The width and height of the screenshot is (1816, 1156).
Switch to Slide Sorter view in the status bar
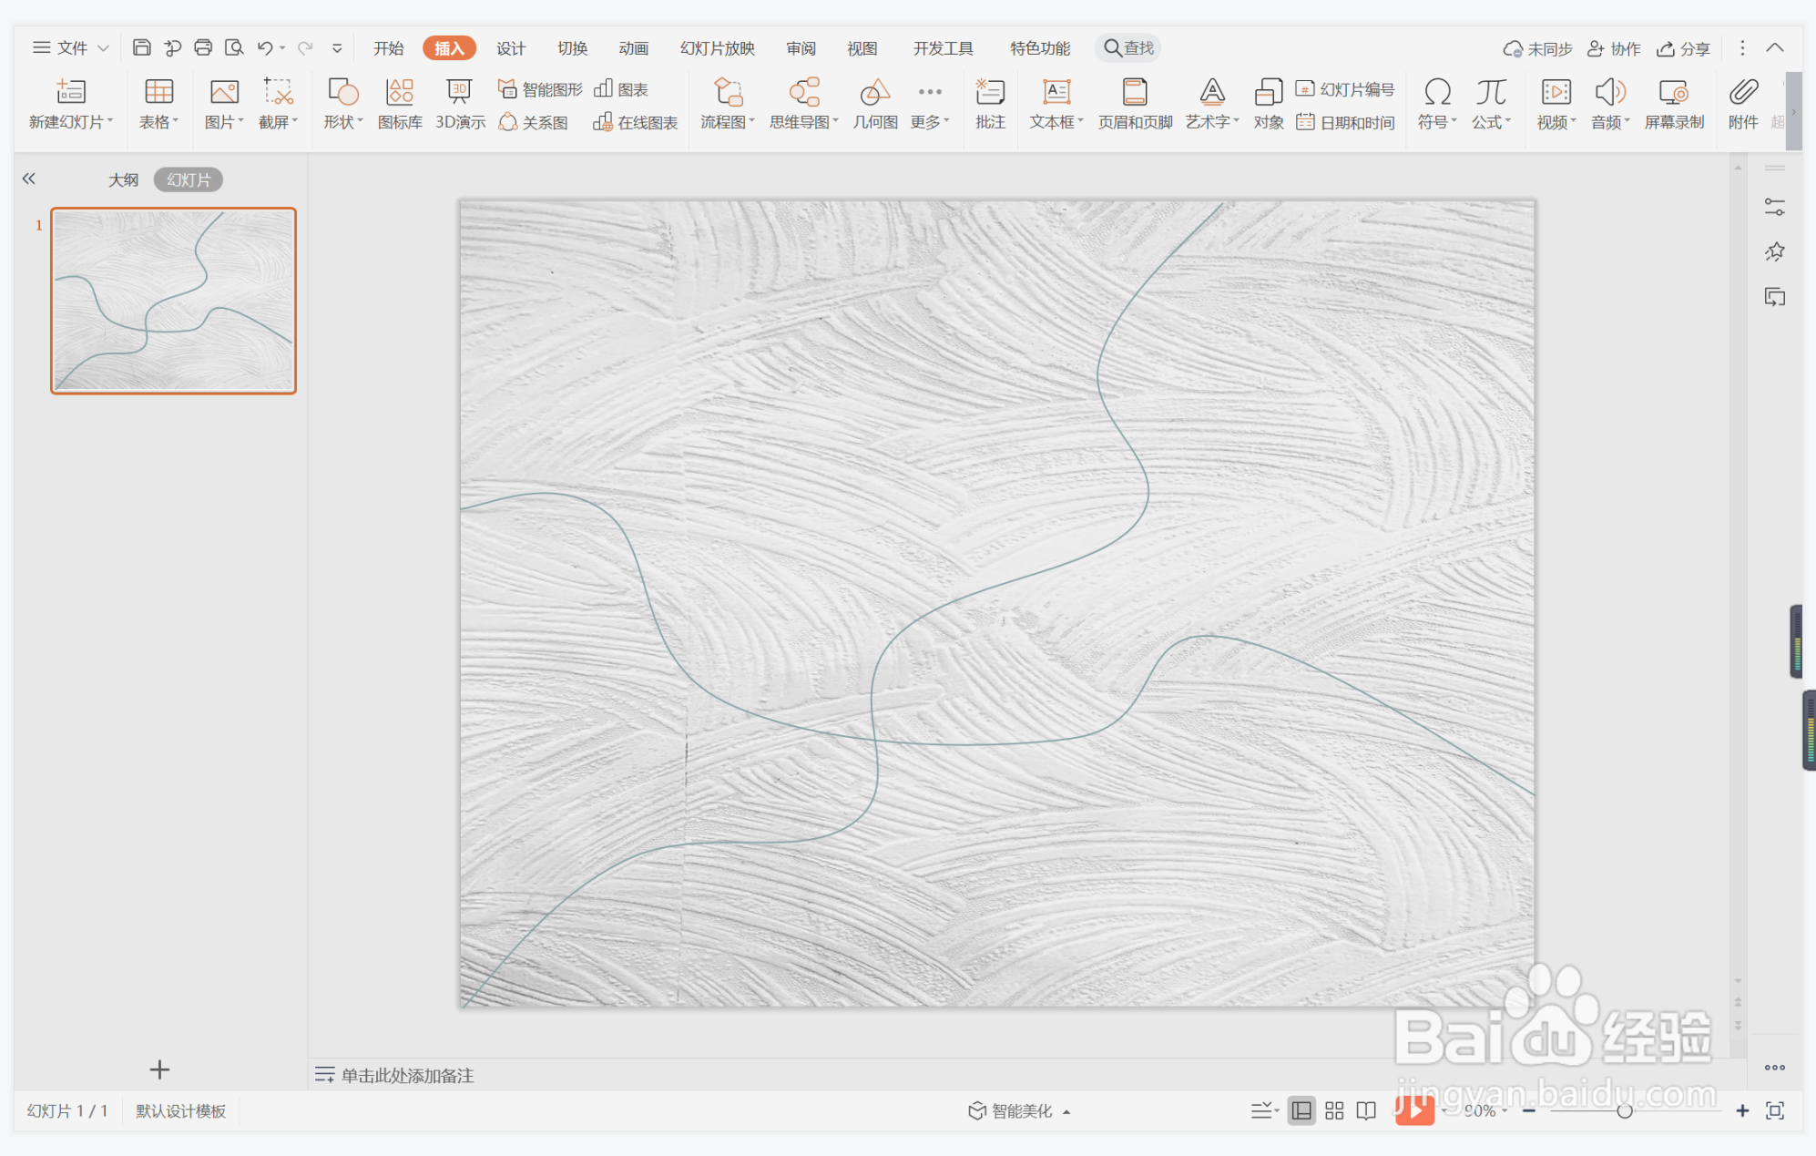click(x=1334, y=1110)
